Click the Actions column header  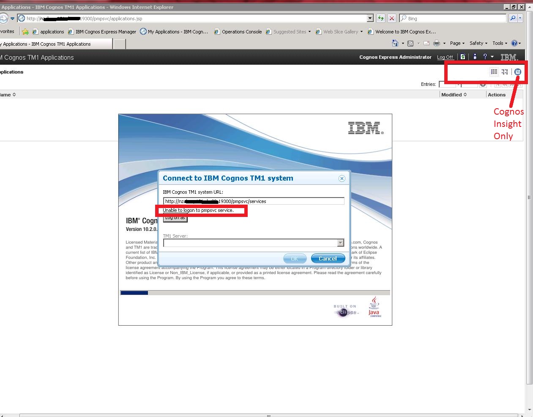[x=497, y=95]
